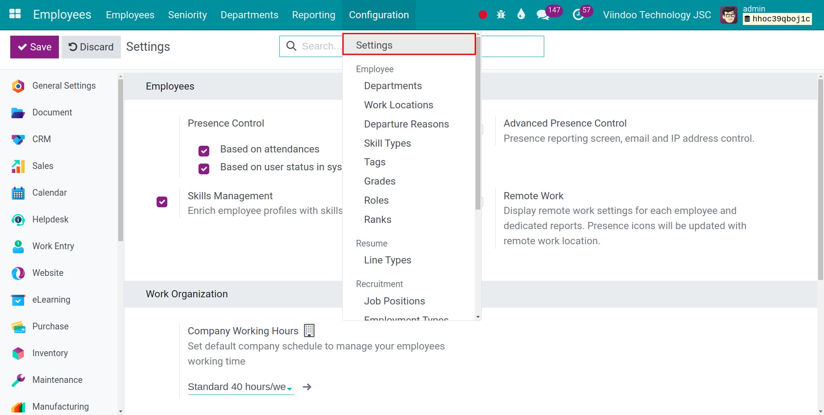Image resolution: width=824 pixels, height=415 pixels.
Task: Toggle Based on user status checkbox
Action: click(204, 169)
